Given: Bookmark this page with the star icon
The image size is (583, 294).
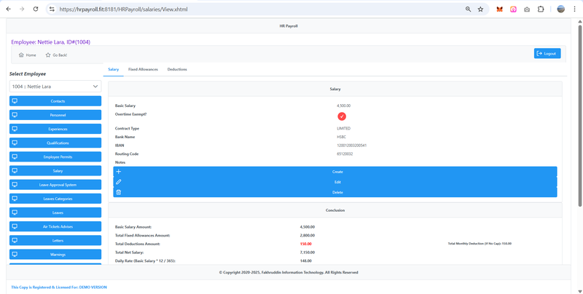Looking at the screenshot, I should (x=480, y=9).
